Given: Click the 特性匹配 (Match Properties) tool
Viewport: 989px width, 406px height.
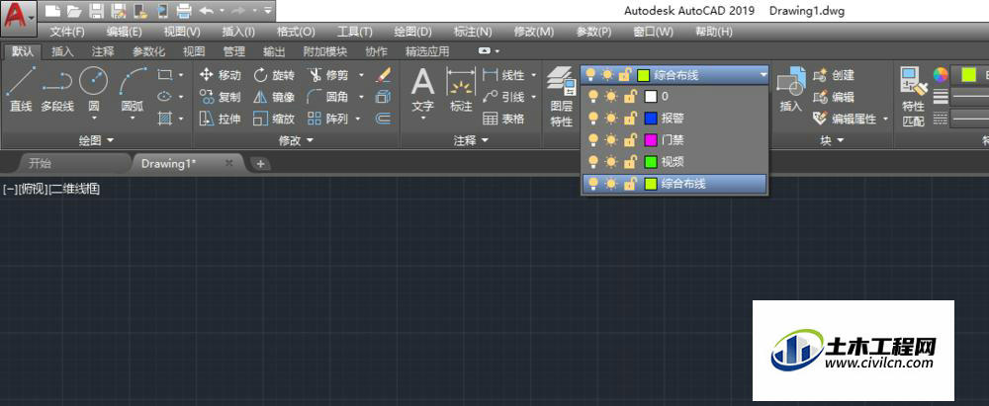Looking at the screenshot, I should coord(913,97).
